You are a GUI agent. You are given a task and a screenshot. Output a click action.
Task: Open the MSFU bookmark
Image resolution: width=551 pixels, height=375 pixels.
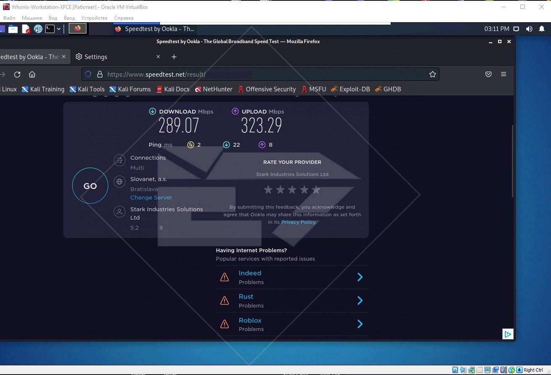313,89
